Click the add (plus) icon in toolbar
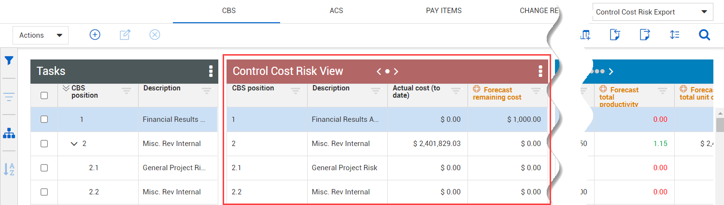This screenshot has height=205, width=724. 95,35
